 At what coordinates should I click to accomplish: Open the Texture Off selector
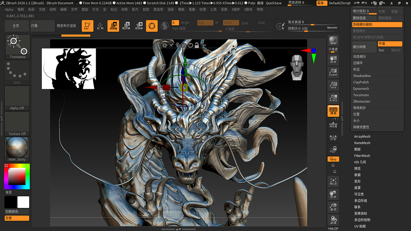coord(17,124)
